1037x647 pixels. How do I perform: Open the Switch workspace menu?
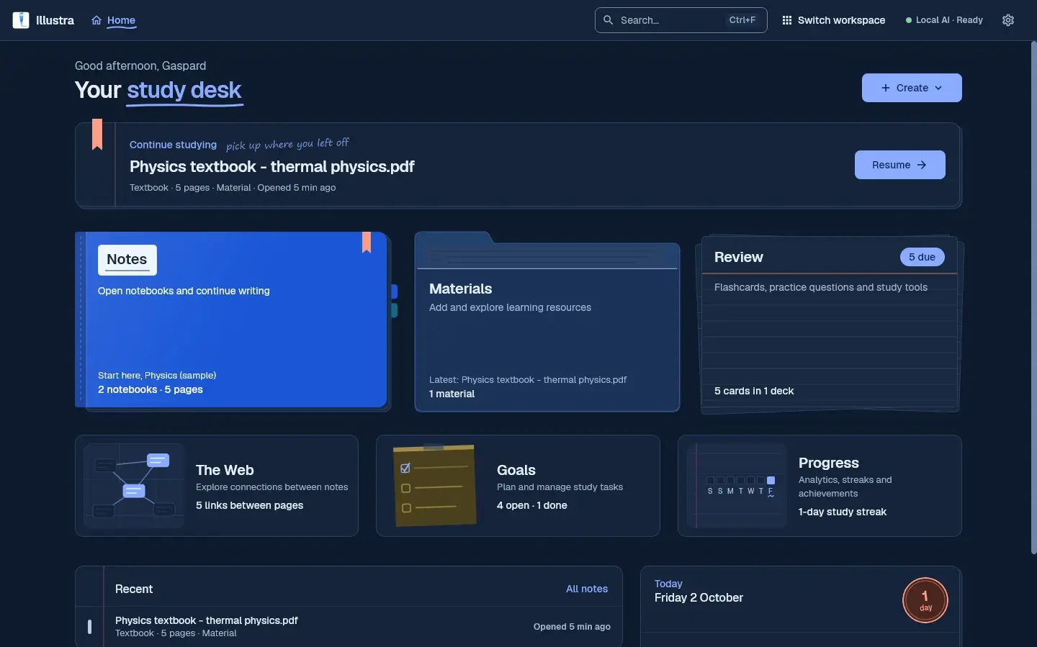pyautogui.click(x=834, y=20)
